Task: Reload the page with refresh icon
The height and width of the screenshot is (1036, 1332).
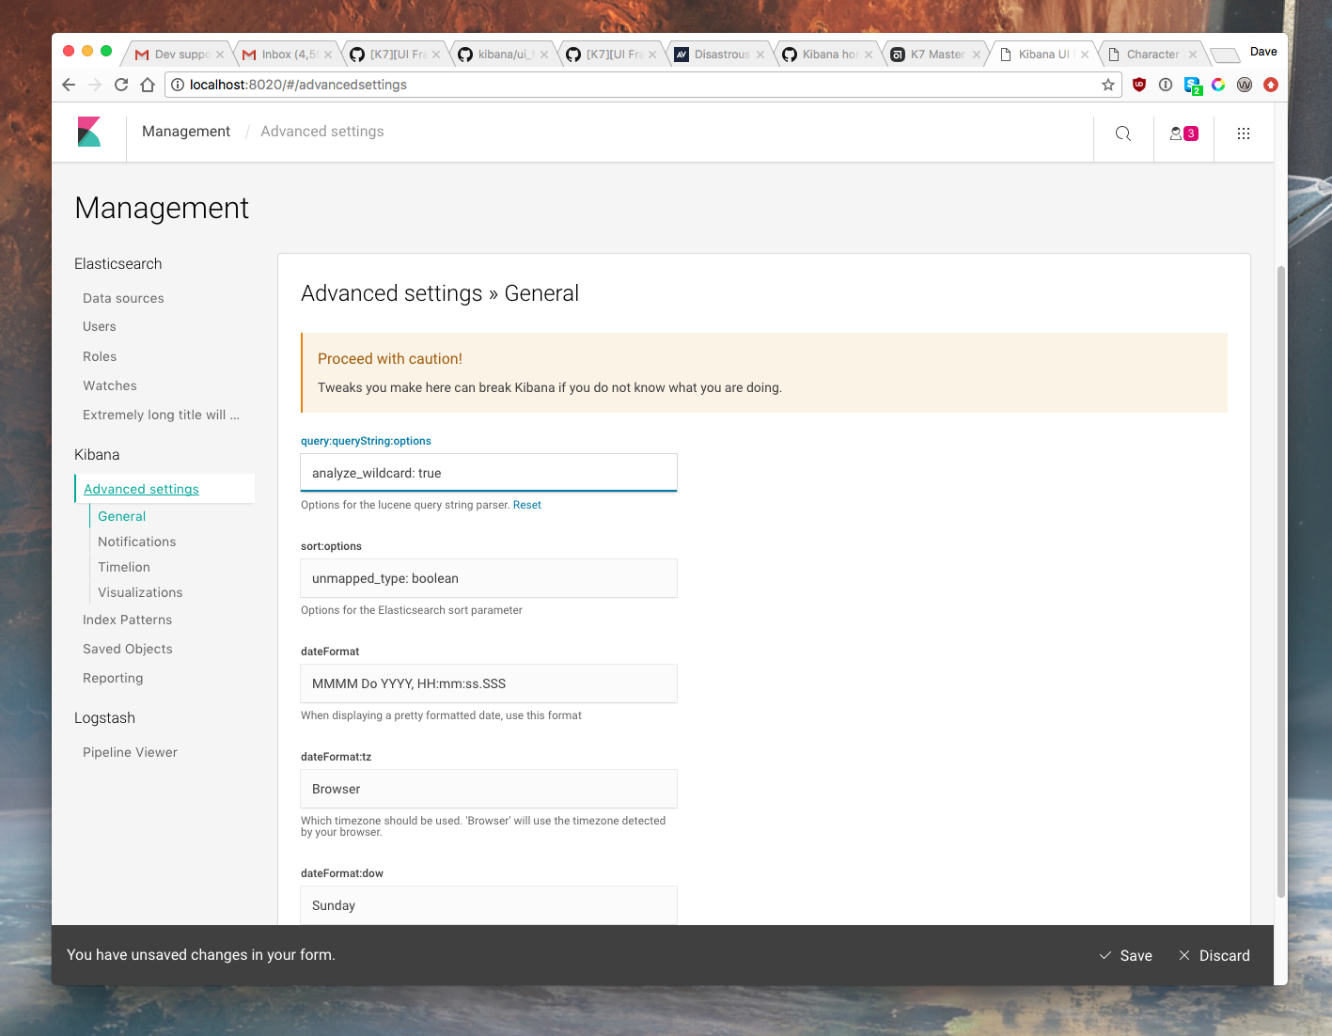Action: [121, 85]
